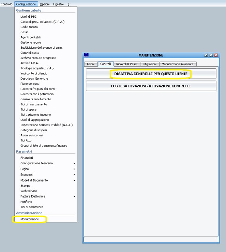Click Disattiva Controlli Per Questo Utente button
The width and height of the screenshot is (226, 252).
[x=151, y=74]
